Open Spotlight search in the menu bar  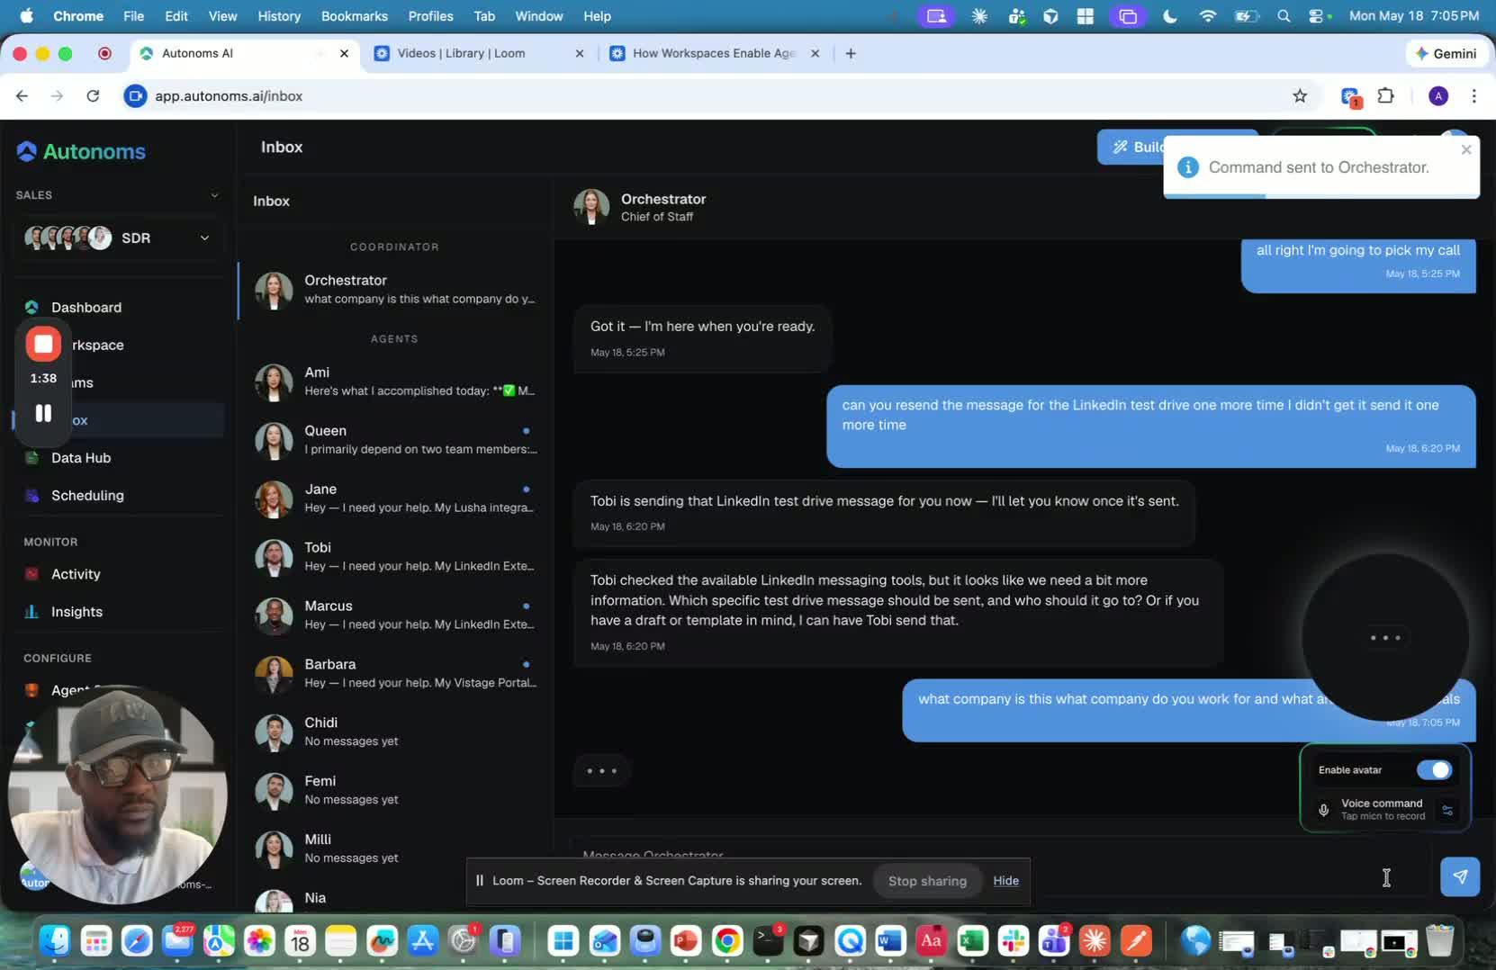coord(1284,16)
